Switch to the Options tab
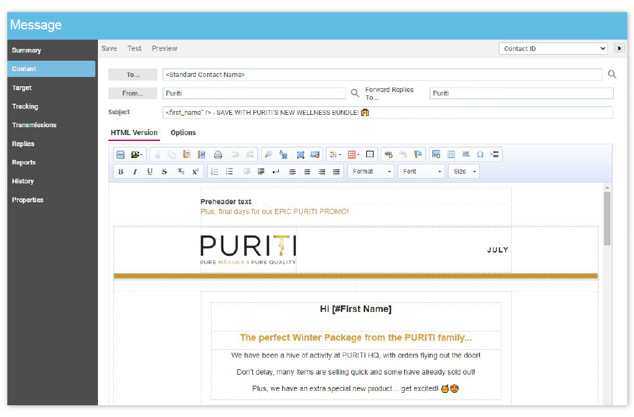The height and width of the screenshot is (417, 634). point(183,132)
